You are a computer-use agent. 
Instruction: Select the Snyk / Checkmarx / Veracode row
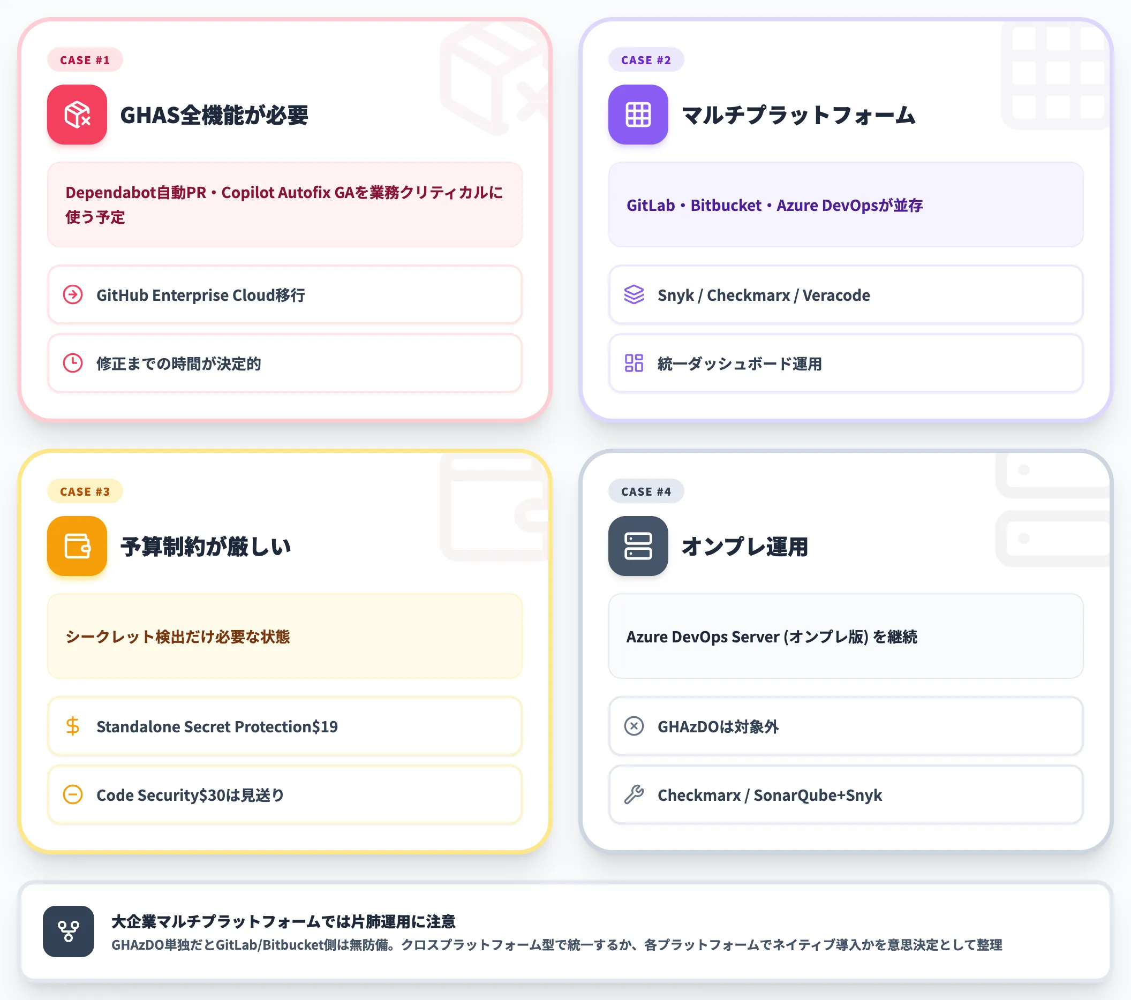pos(846,295)
